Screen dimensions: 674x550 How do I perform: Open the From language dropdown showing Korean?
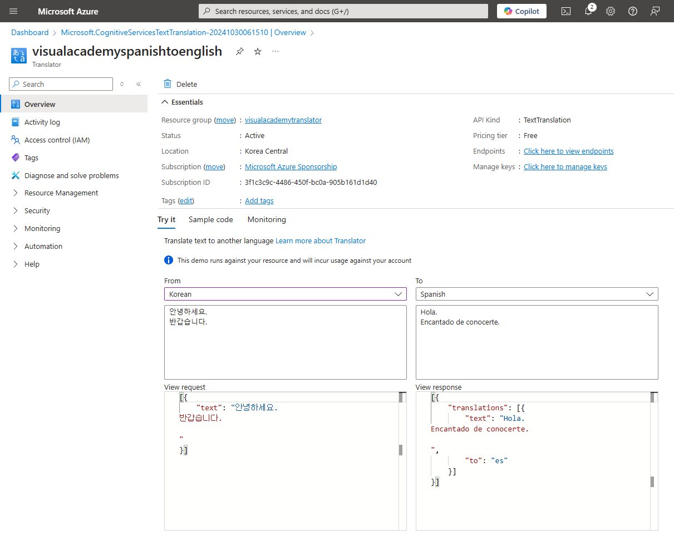coord(285,294)
